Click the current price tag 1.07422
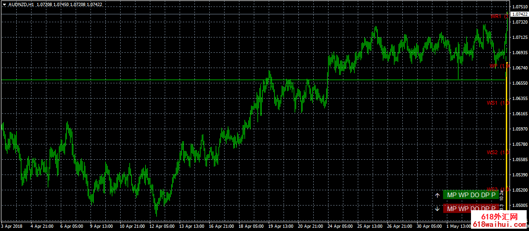Screen dimensions: 529x231 click(x=519, y=14)
